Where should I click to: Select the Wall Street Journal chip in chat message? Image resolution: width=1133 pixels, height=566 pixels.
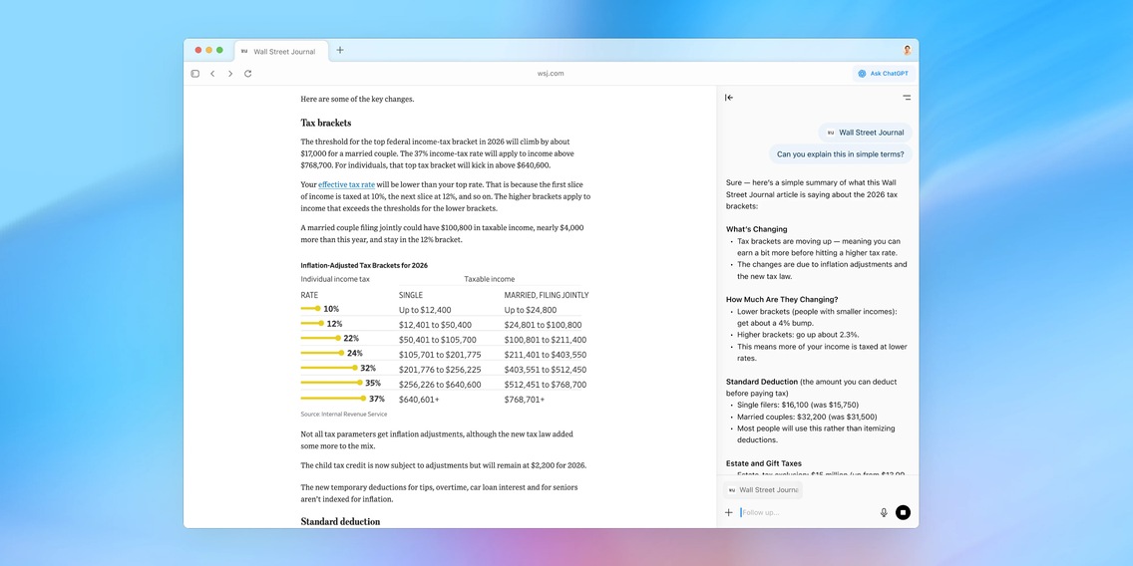(865, 133)
